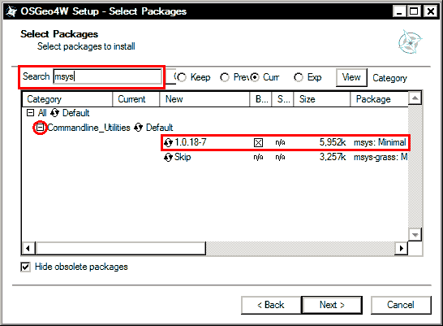Select the Keep radio button
This screenshot has width=443, height=326.
(182, 77)
